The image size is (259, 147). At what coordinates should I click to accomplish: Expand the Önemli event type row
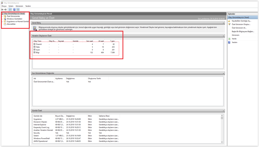tap(34, 44)
